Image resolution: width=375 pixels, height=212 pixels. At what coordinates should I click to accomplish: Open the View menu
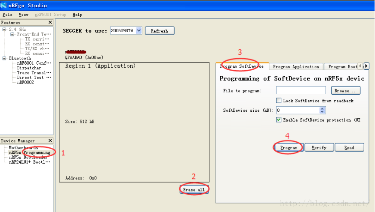click(x=23, y=15)
